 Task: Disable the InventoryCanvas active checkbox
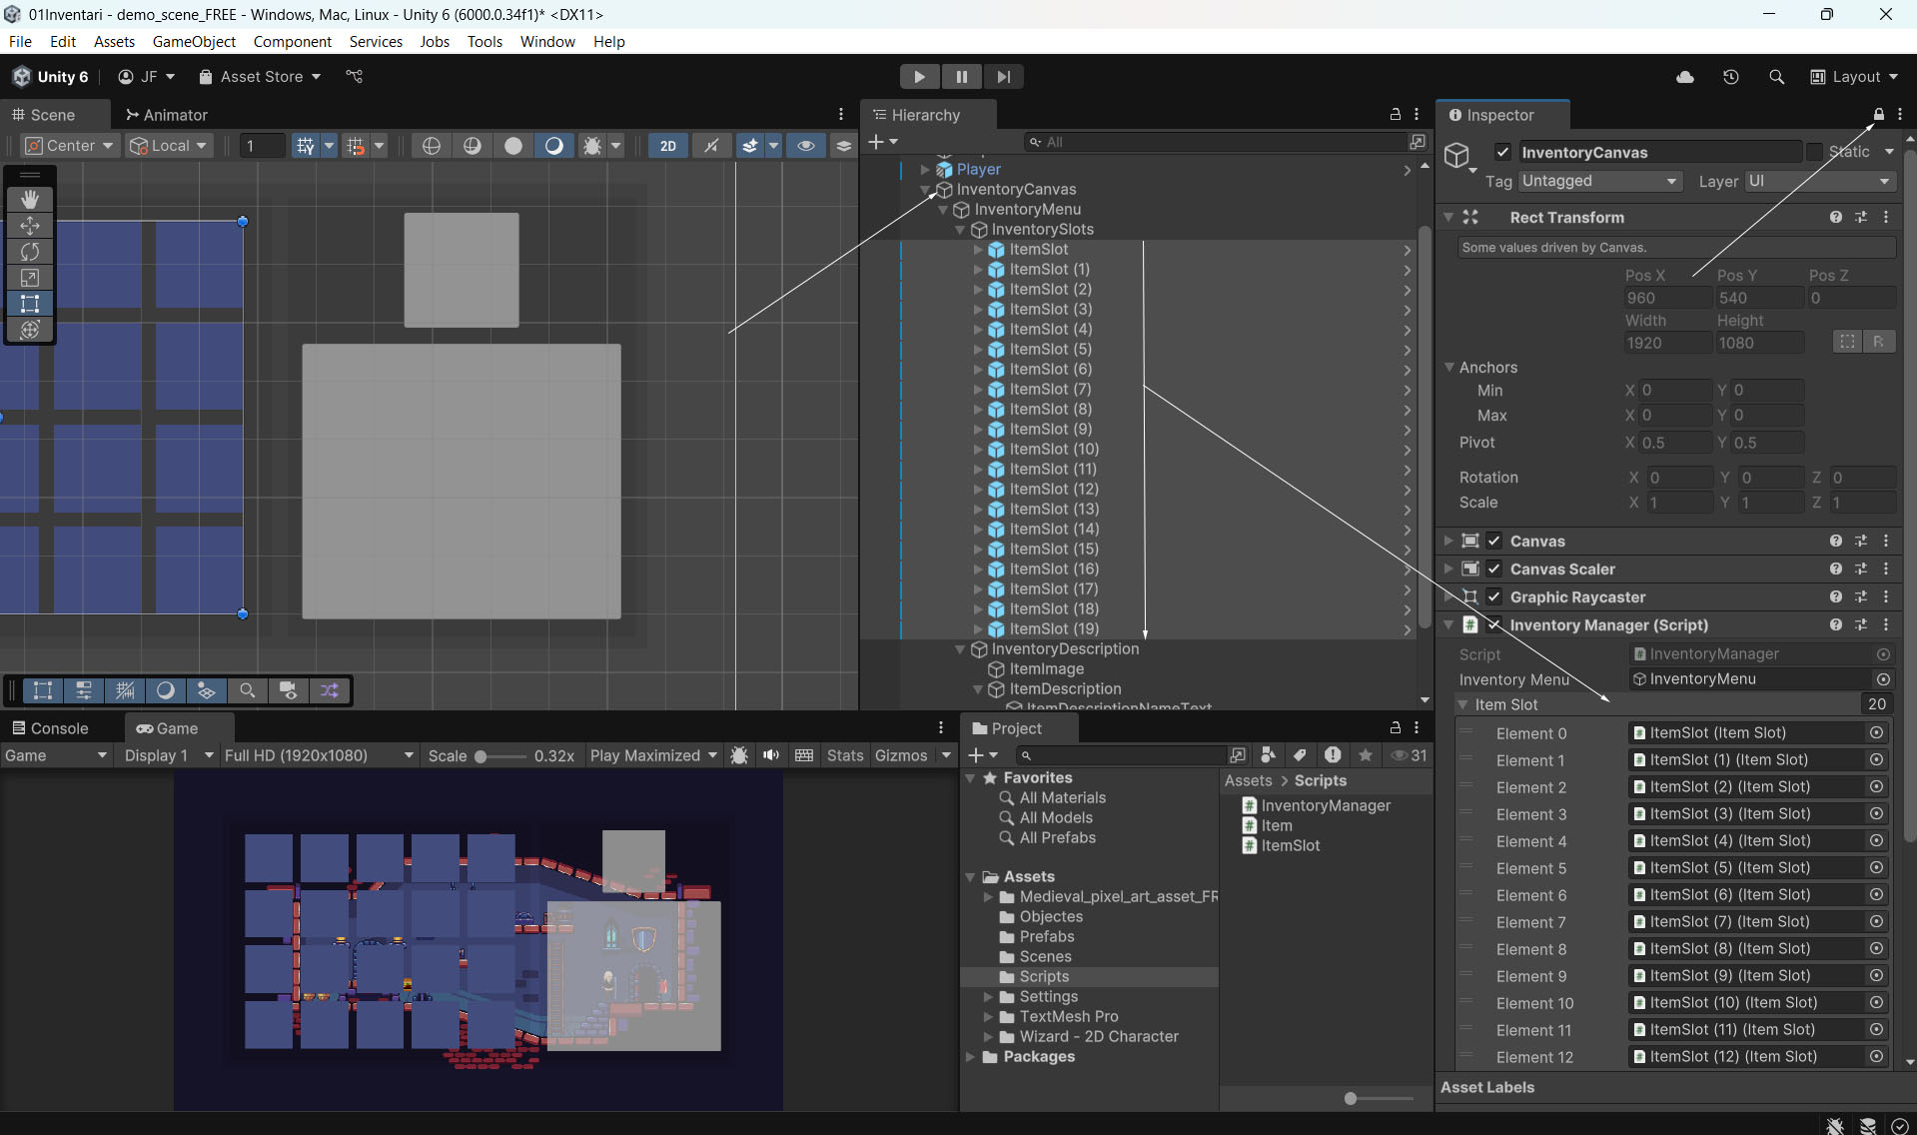tap(1502, 152)
